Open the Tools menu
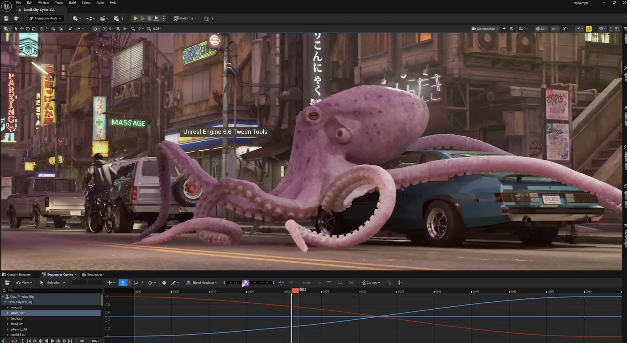 pyautogui.click(x=59, y=3)
